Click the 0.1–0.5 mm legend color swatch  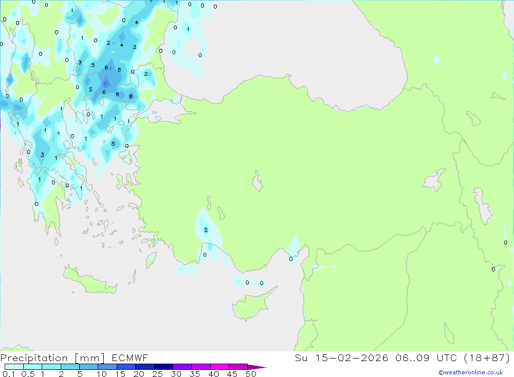tap(14, 367)
